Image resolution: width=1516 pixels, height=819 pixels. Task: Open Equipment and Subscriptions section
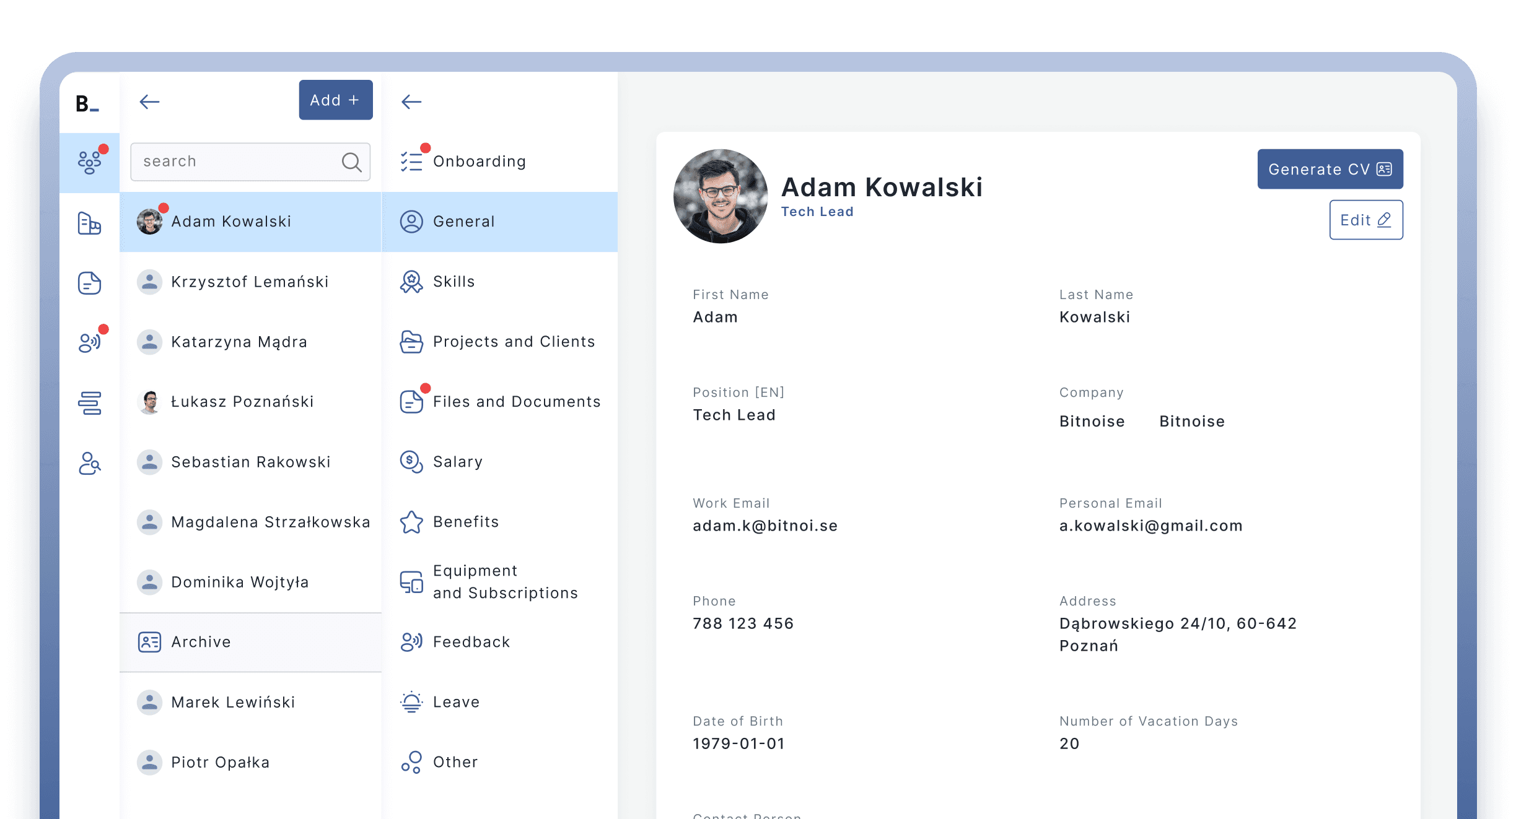(x=505, y=581)
